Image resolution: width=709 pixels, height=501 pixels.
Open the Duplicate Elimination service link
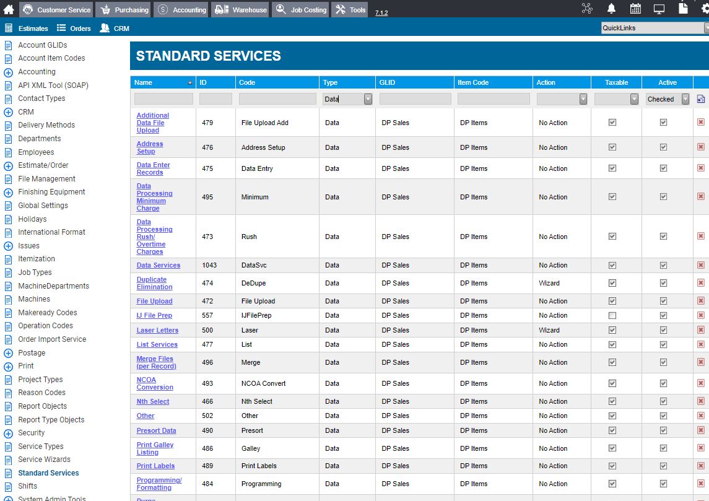(154, 283)
